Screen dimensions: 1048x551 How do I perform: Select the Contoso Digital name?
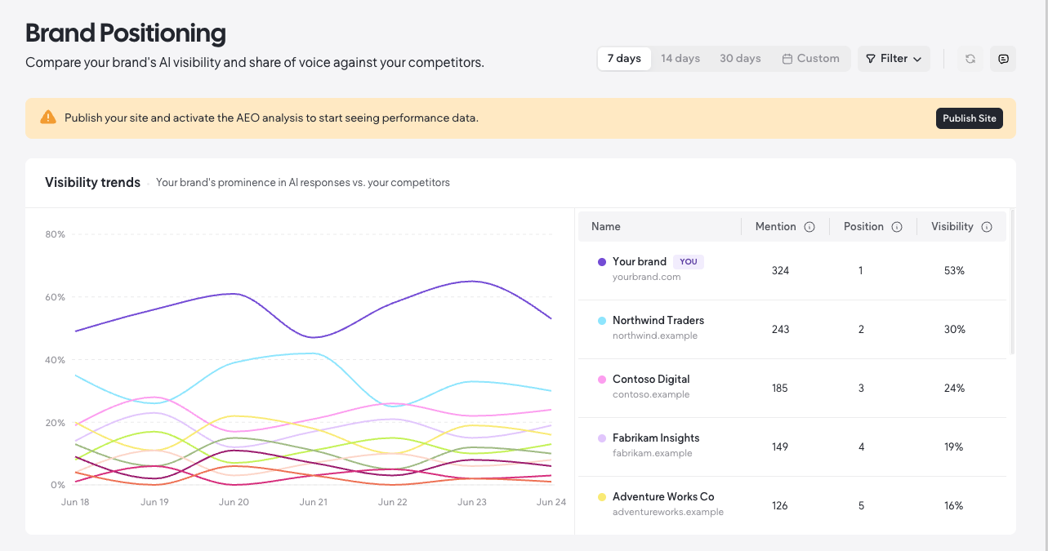tap(651, 380)
